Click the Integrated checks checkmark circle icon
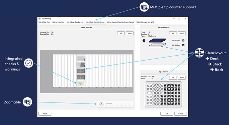The height and width of the screenshot is (125, 229). [29, 63]
